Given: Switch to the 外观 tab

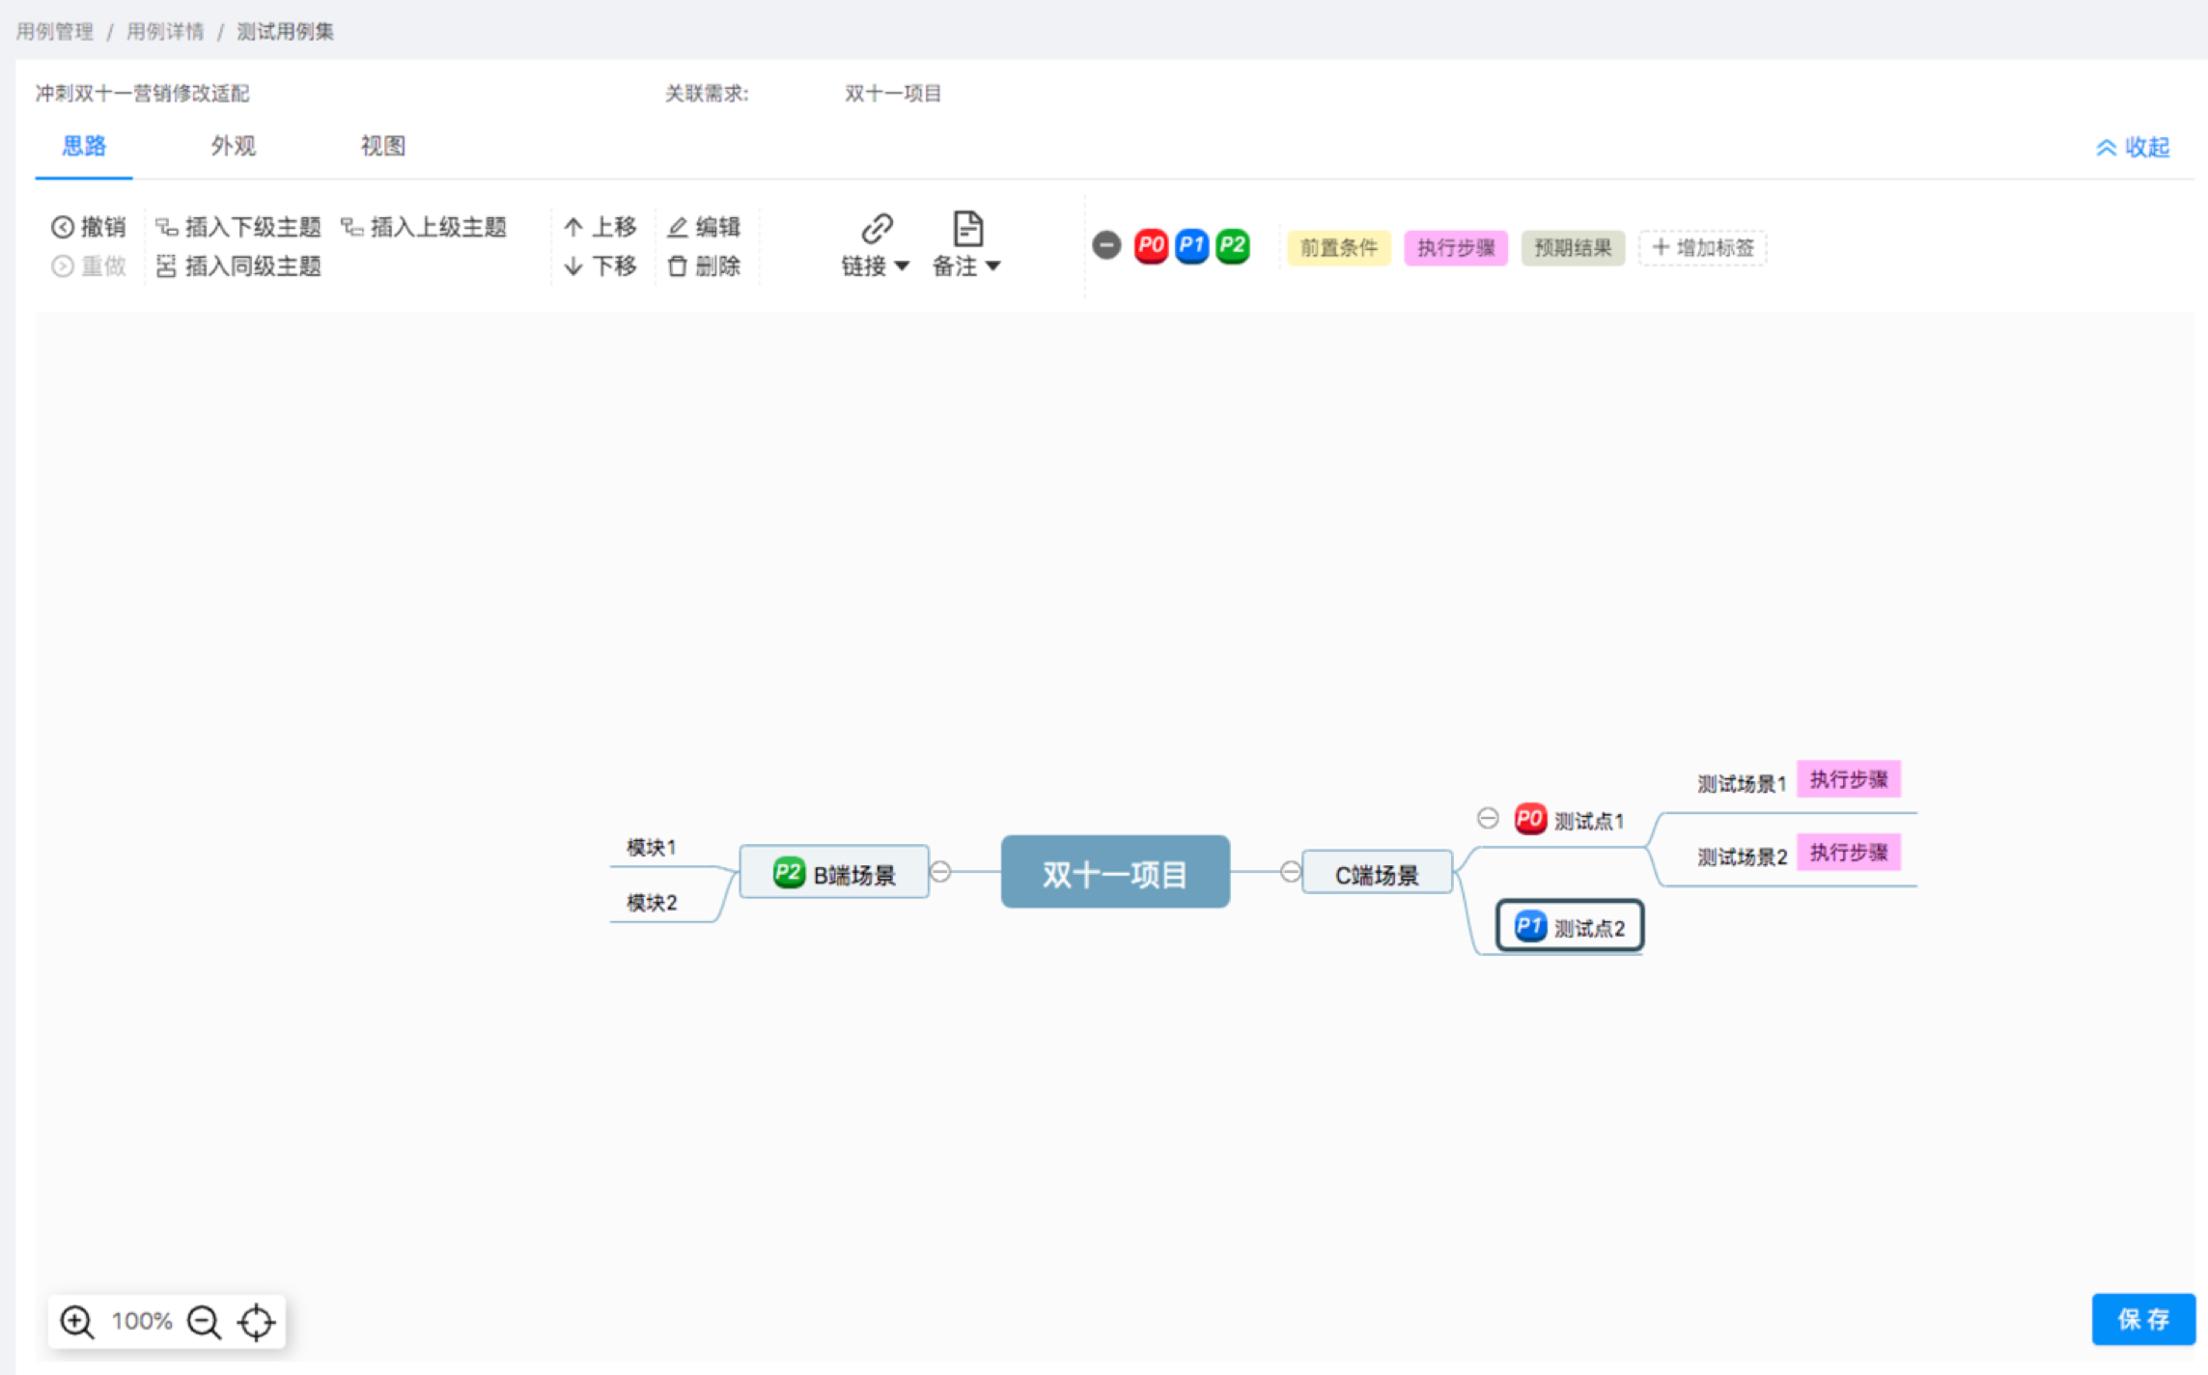Looking at the screenshot, I should (x=232, y=146).
